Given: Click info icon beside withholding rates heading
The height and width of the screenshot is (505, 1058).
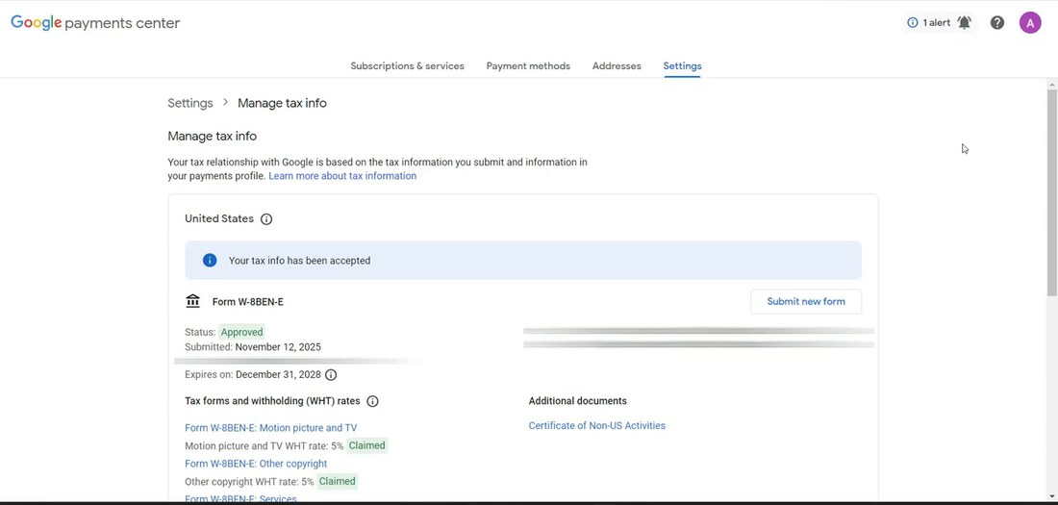Looking at the screenshot, I should tap(372, 401).
